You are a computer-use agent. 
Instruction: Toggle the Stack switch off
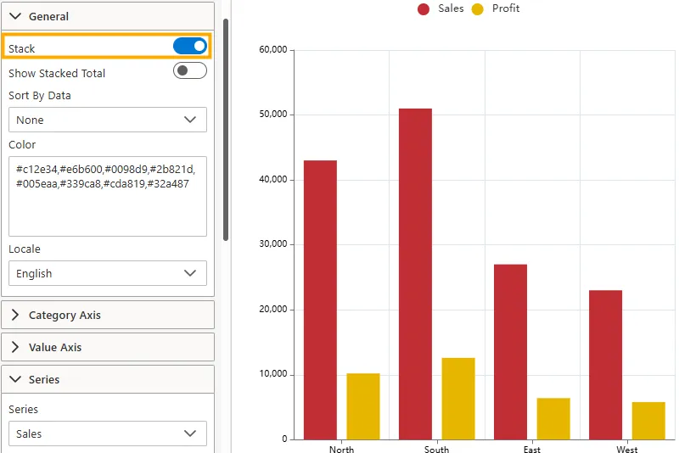[189, 46]
